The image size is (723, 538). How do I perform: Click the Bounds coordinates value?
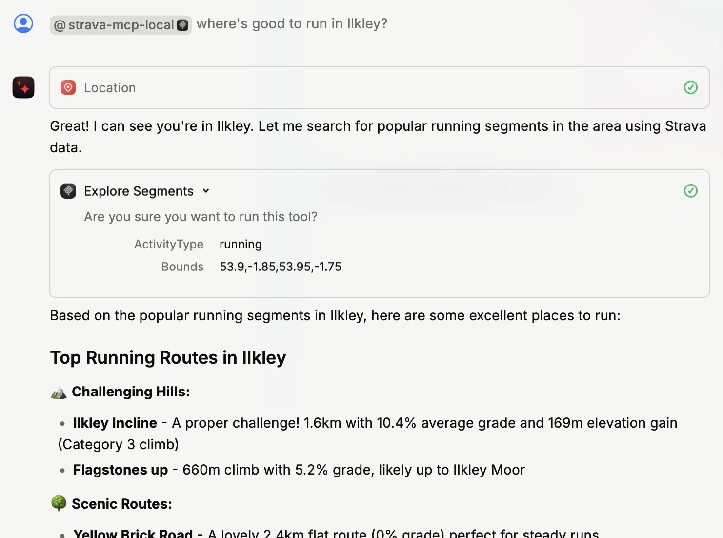click(x=280, y=267)
